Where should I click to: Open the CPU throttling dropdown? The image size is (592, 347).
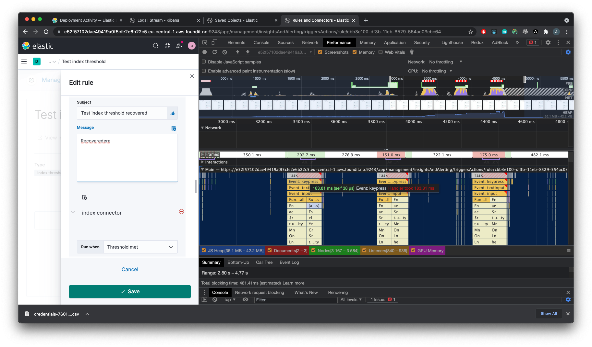[x=437, y=71]
